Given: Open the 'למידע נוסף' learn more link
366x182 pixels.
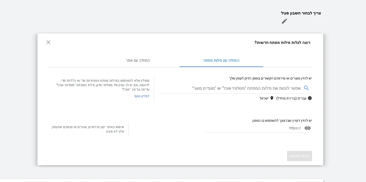Looking at the screenshot, I should coord(142,96).
